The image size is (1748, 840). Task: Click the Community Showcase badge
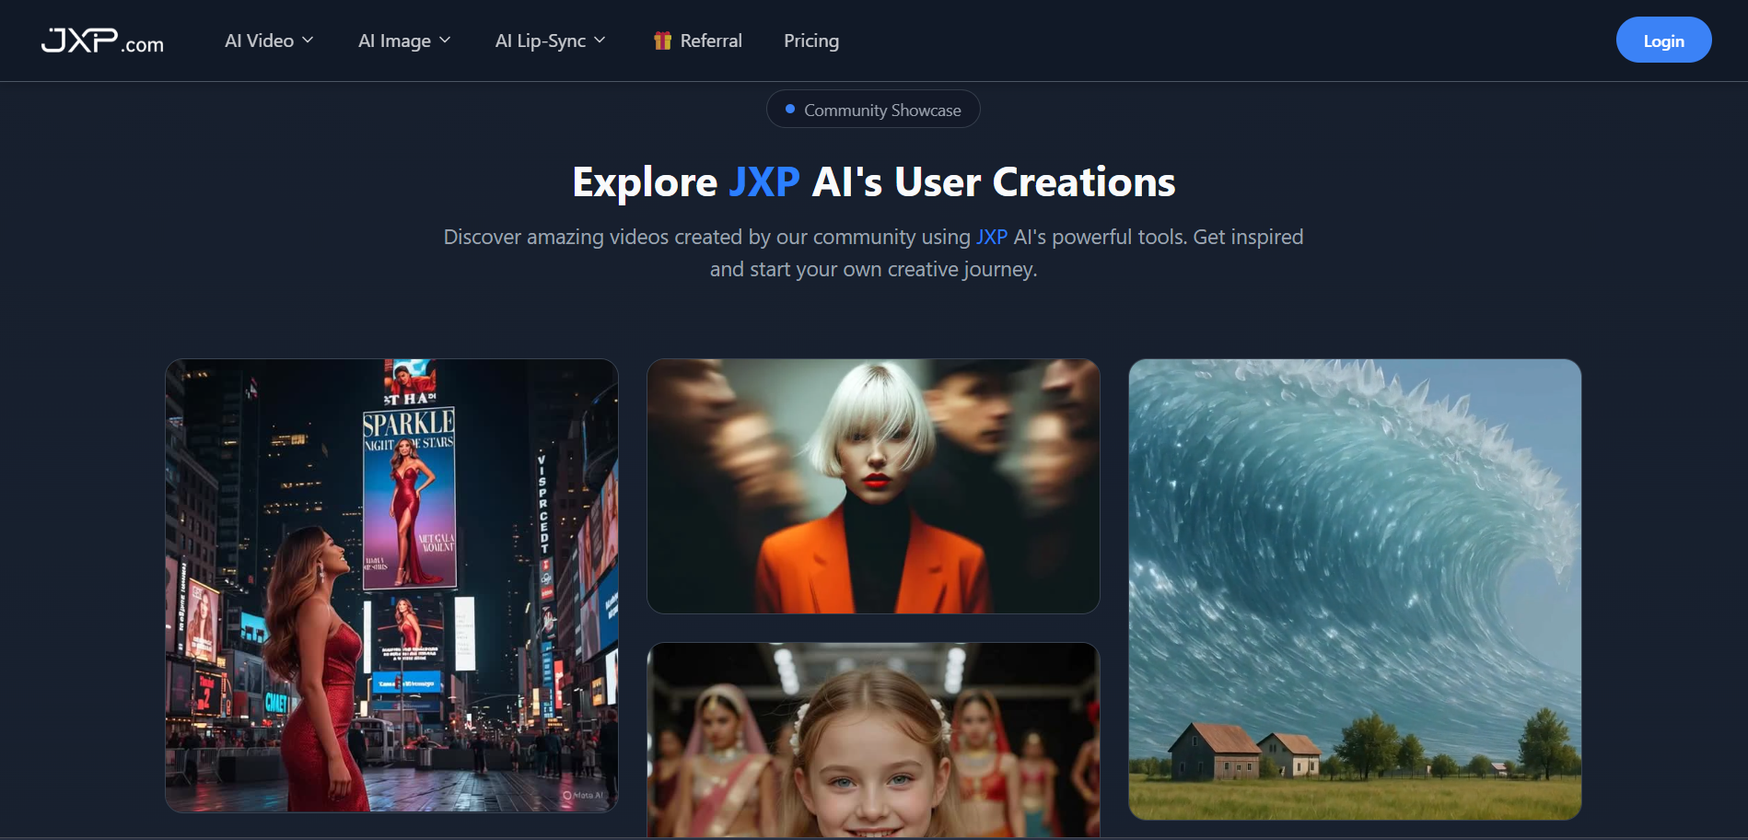click(873, 110)
